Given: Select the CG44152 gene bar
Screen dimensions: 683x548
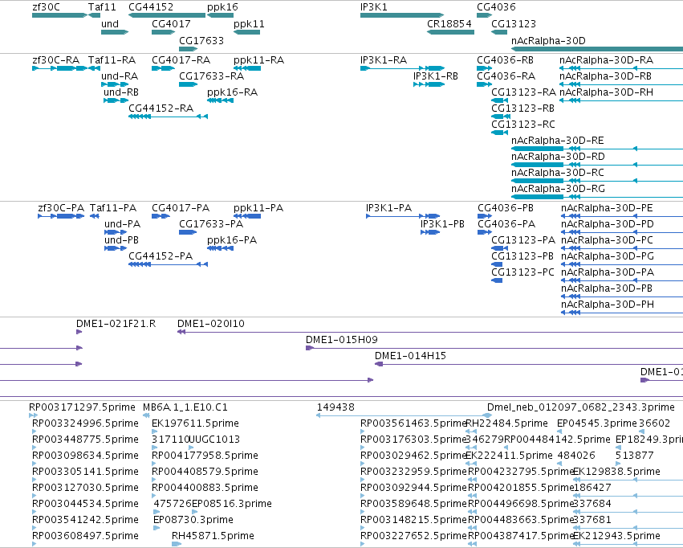Looking at the screenshot, I should (167, 15).
